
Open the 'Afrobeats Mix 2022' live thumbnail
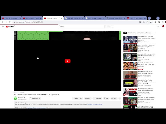(x=130, y=66)
